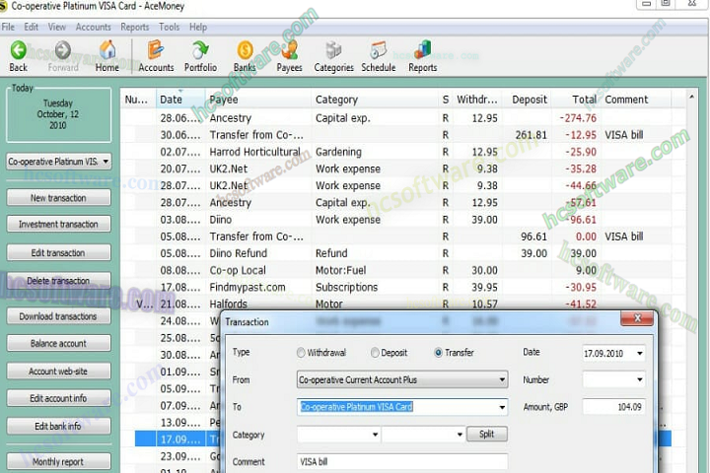Viewport: 710px width, 473px height.
Task: Click the Split button
Action: click(x=487, y=434)
